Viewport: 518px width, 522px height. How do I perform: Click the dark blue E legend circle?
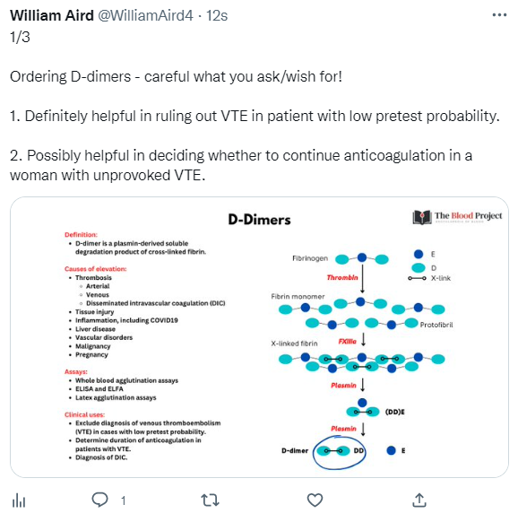[x=419, y=255]
